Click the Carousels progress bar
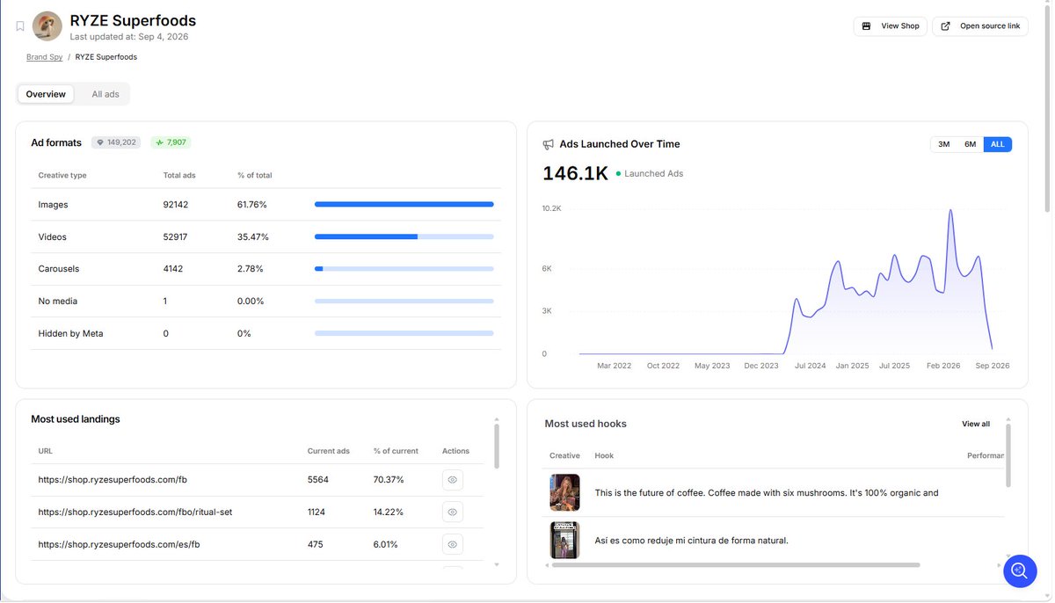The width and height of the screenshot is (1055, 603). point(404,269)
